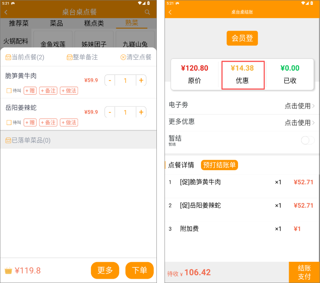The height and width of the screenshot is (283, 320).
Task: Open search on the 桌台桌点餐 screen
Action: [147, 12]
